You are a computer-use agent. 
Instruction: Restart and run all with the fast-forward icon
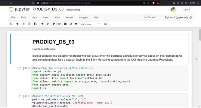coord(76,24)
